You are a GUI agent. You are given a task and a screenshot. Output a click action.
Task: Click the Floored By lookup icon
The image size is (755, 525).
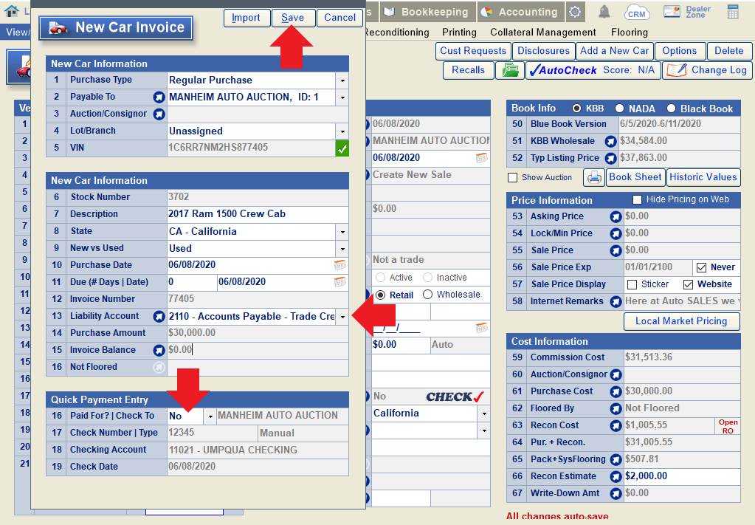tap(616, 408)
